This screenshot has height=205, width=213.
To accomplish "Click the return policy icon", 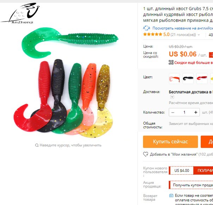I will click(171, 195).
